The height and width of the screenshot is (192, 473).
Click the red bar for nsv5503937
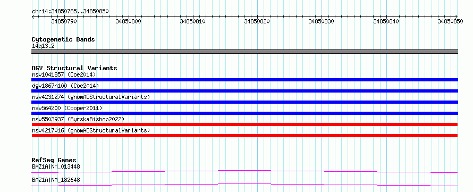[244, 124]
